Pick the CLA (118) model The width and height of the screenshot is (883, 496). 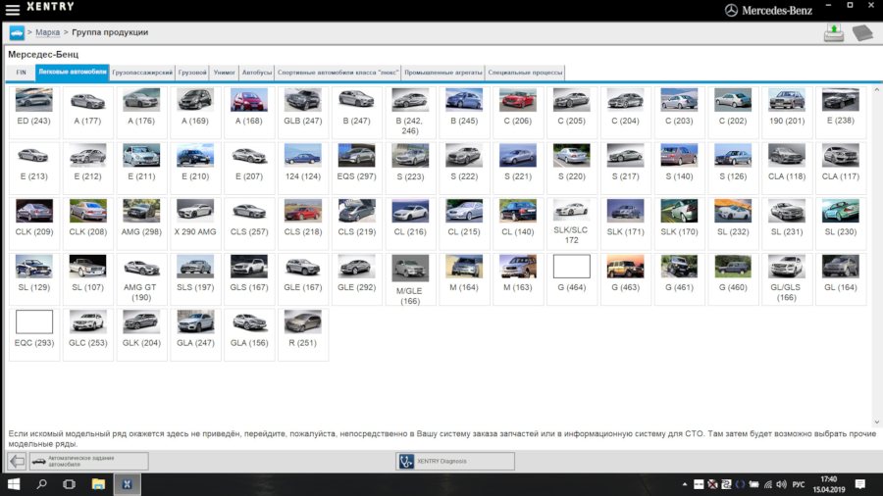pos(787,168)
